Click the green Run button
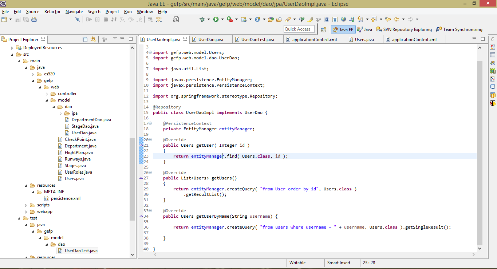This screenshot has height=269, width=497. point(216,19)
